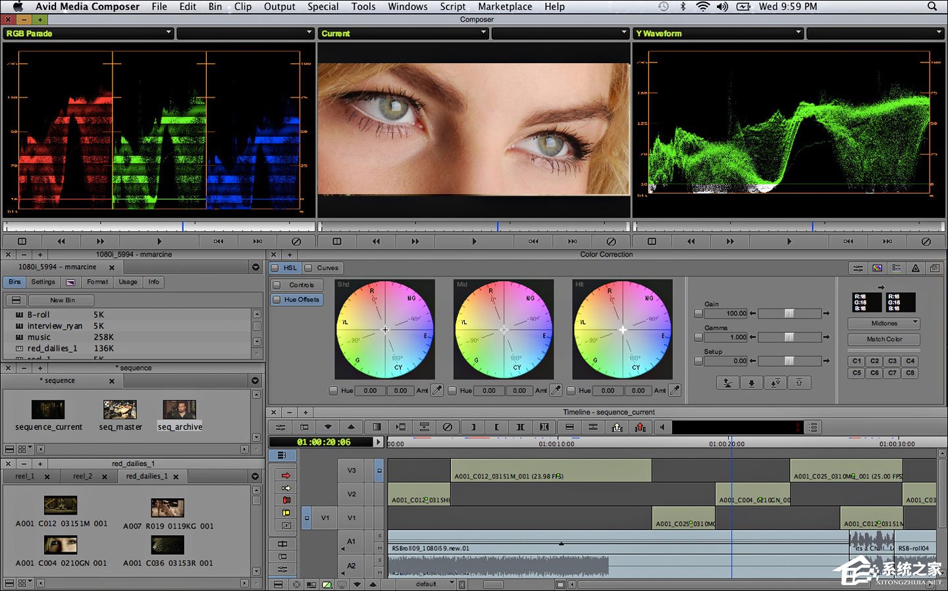Screen dimensions: 948x591
Task: Click the Mark In bracket in timeline toolbar
Action: (496, 427)
